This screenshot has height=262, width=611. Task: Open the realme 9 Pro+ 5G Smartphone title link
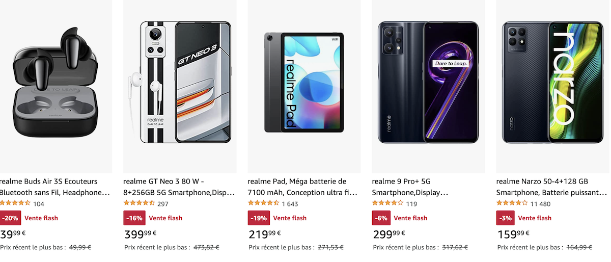tap(410, 187)
